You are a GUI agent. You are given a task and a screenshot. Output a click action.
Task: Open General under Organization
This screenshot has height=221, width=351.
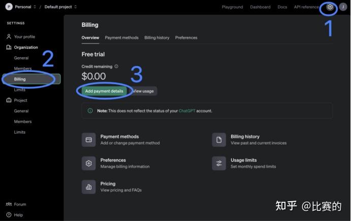(21, 58)
